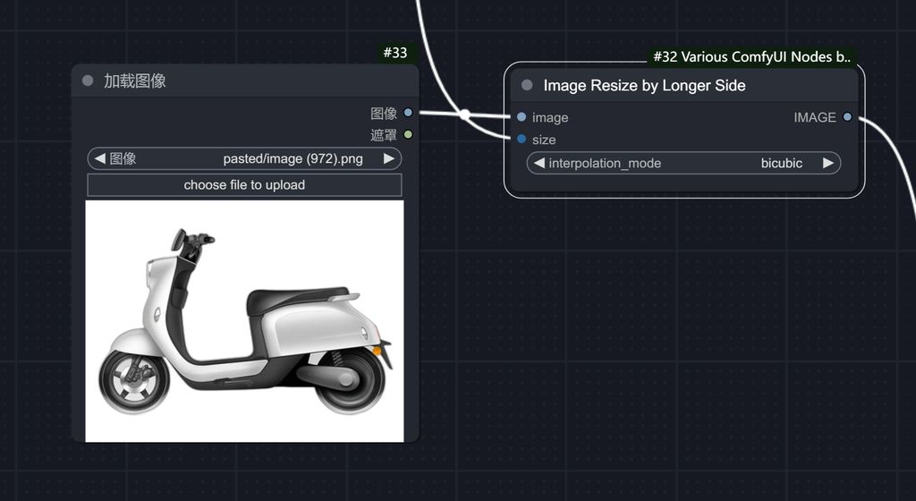
Task: Click the scooter image preview
Action: tap(244, 320)
